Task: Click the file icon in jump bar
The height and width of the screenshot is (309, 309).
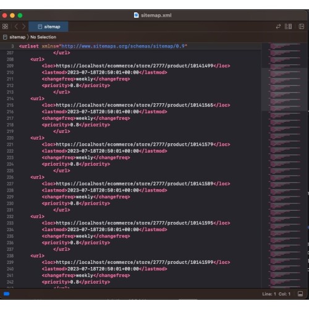Action: [5, 37]
